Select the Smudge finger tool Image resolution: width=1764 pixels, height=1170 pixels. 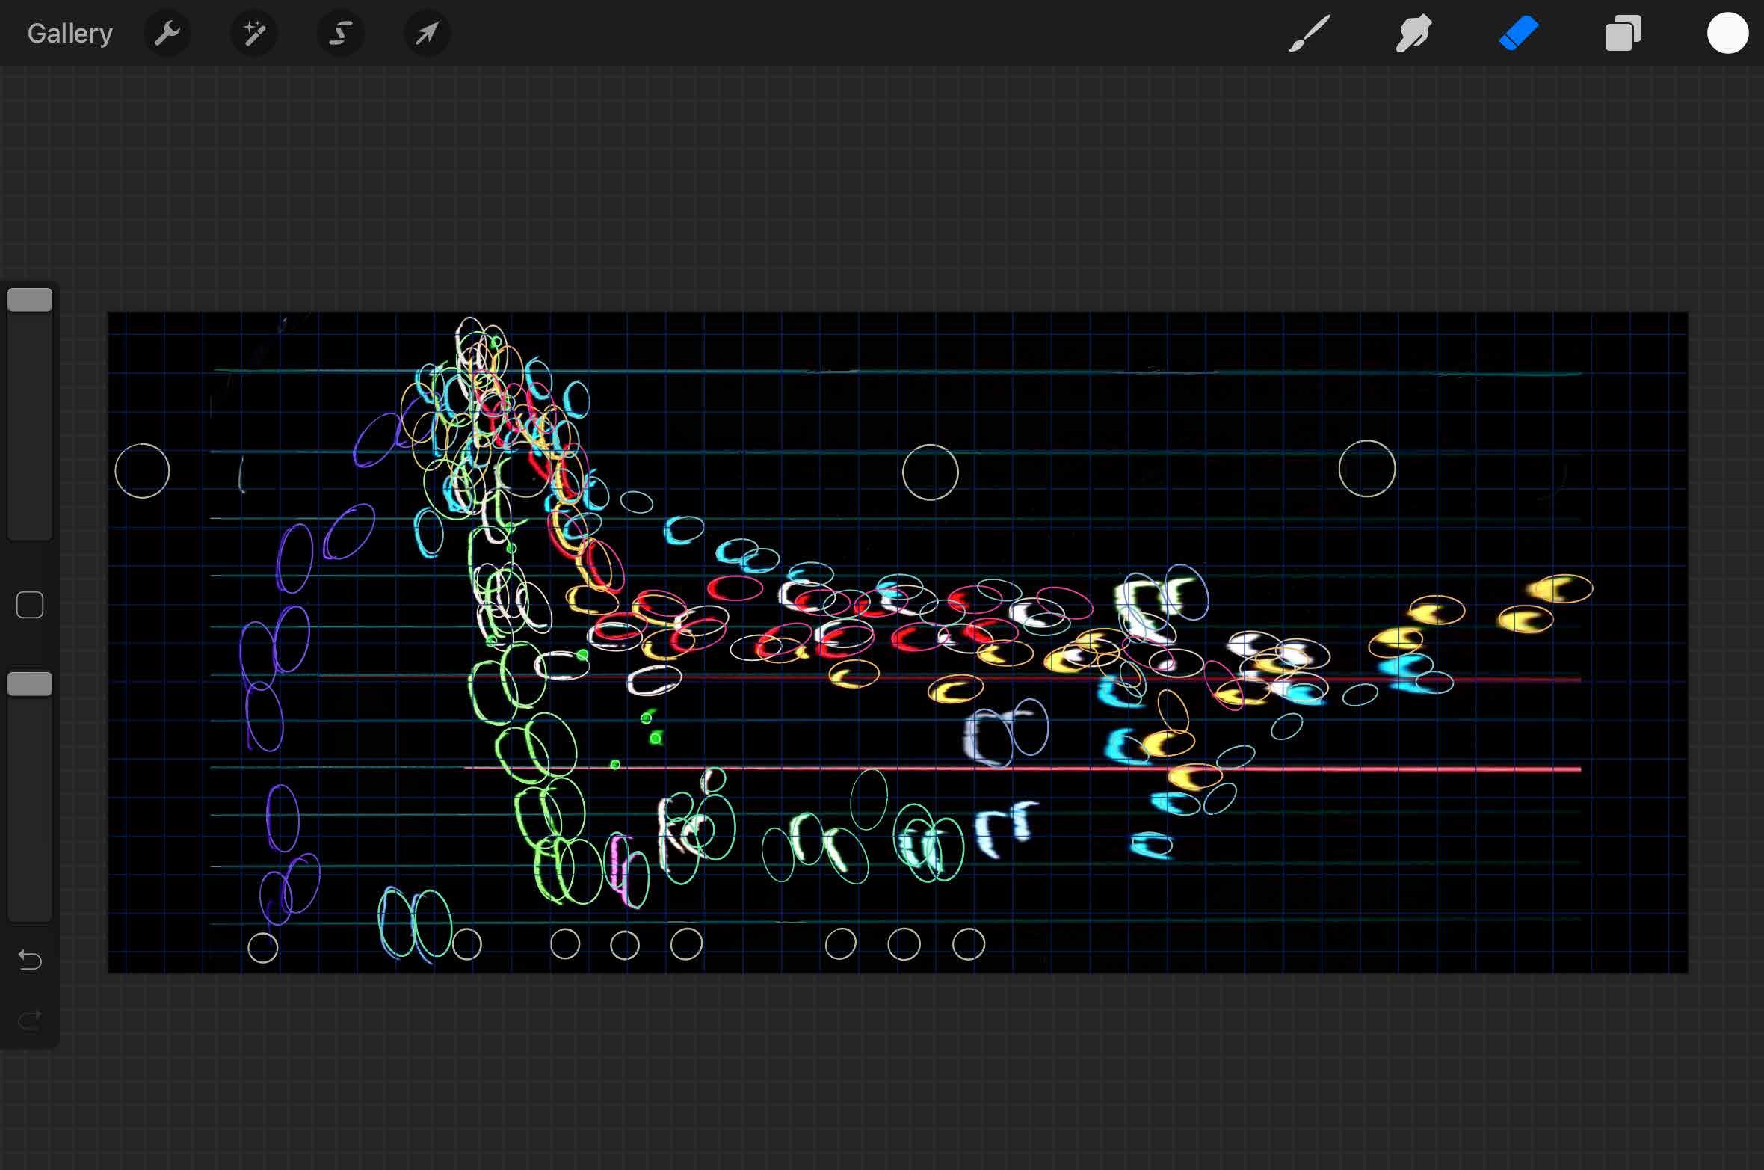1413,34
